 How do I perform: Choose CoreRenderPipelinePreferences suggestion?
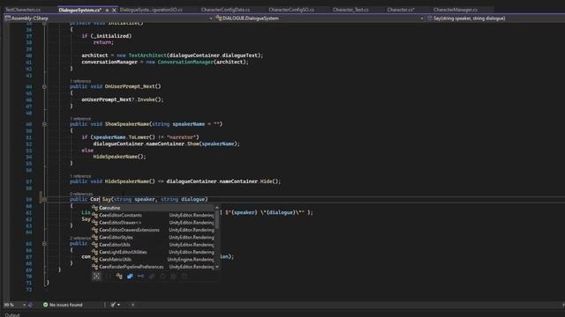pos(153,267)
